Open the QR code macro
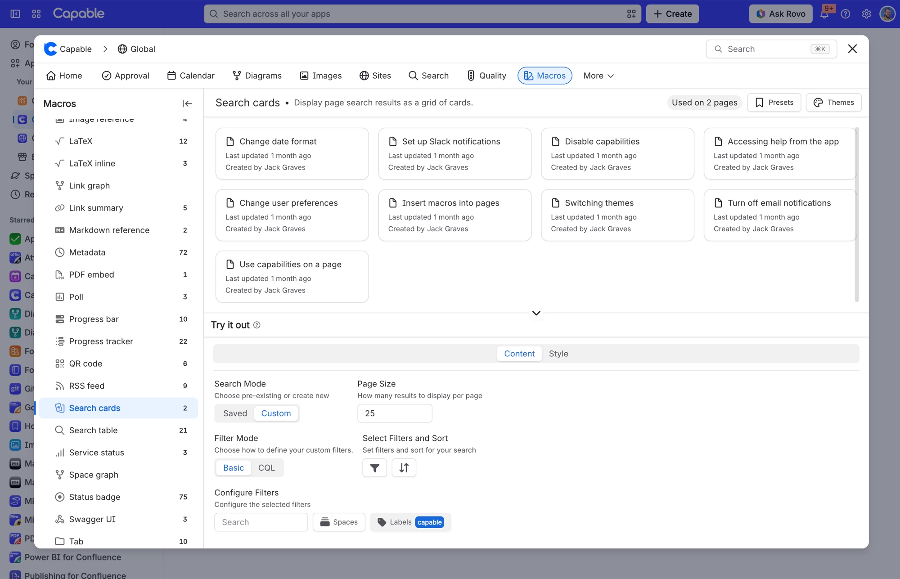Image resolution: width=900 pixels, height=579 pixels. click(118, 364)
